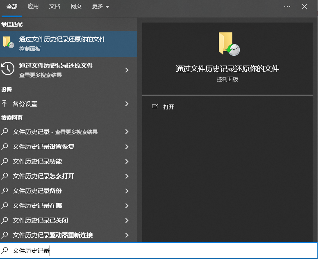Switch to the 应用 tab

click(33, 6)
